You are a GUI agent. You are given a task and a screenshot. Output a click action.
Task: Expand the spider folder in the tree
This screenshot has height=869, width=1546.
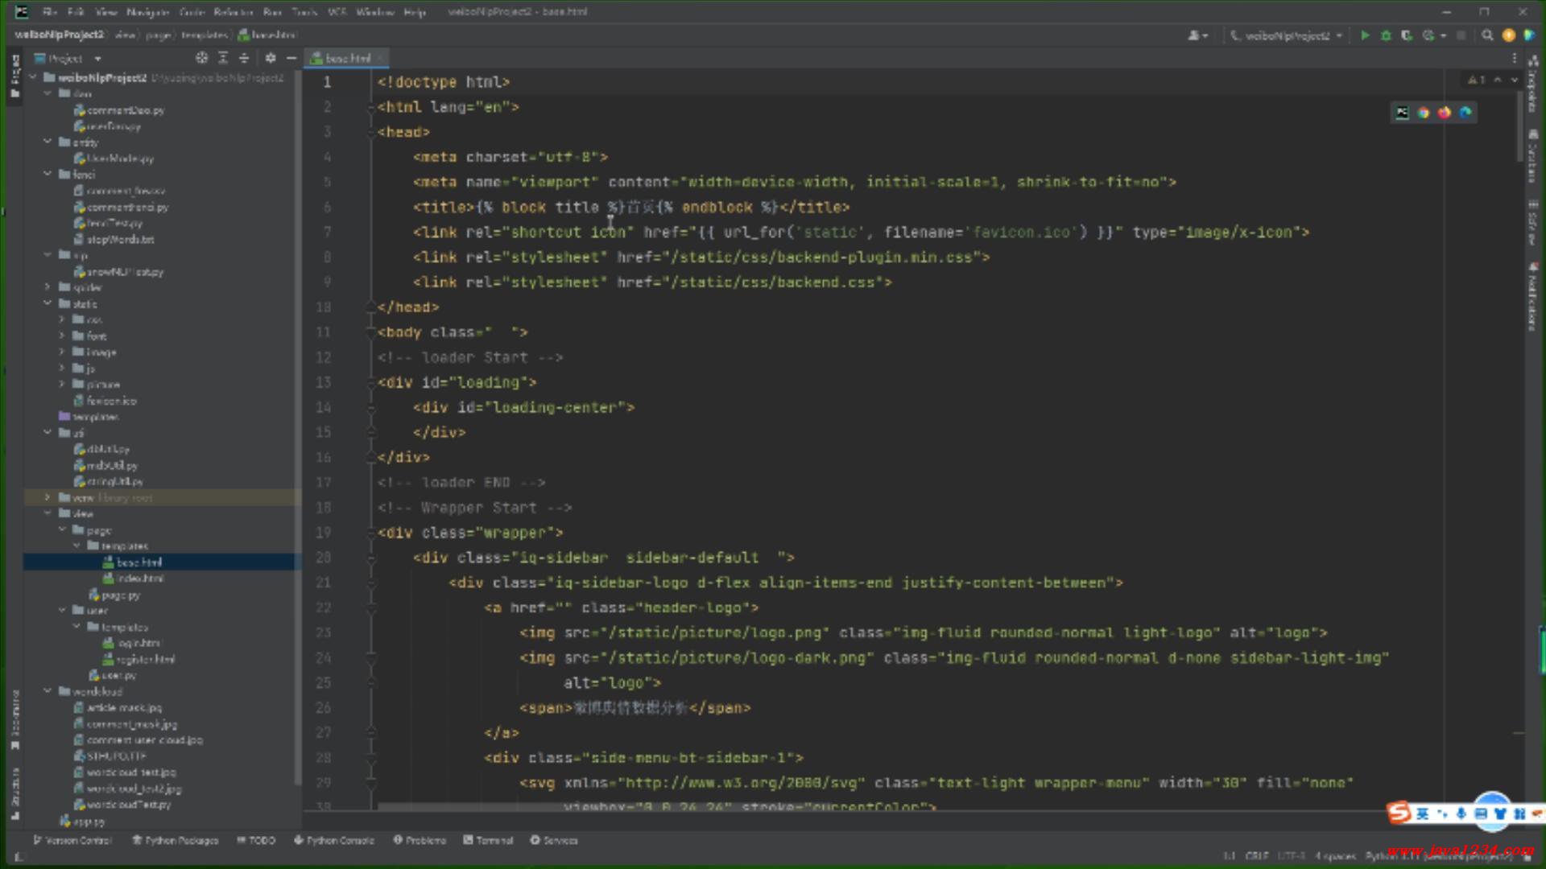pos(48,287)
